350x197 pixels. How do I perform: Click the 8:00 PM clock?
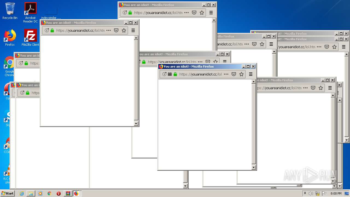pyautogui.click(x=336, y=193)
